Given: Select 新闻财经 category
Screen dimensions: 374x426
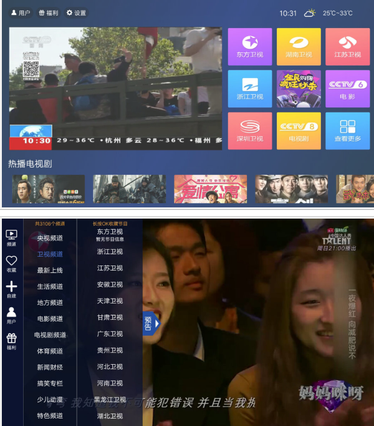Looking at the screenshot, I should point(50,367).
